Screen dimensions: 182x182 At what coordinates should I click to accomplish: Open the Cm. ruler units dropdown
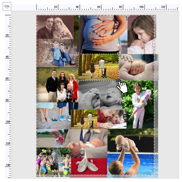pos(7,7)
